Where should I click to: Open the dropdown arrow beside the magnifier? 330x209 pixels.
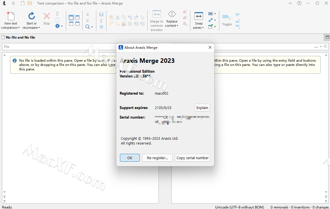click(x=92, y=27)
